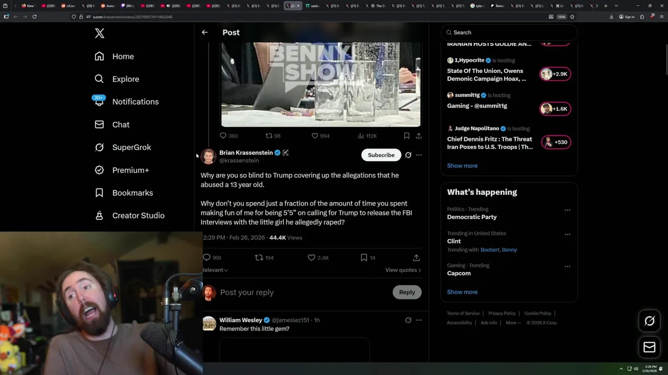Screen dimensions: 668x375
Task: Click the 44.4K Views count
Action: click(x=285, y=238)
